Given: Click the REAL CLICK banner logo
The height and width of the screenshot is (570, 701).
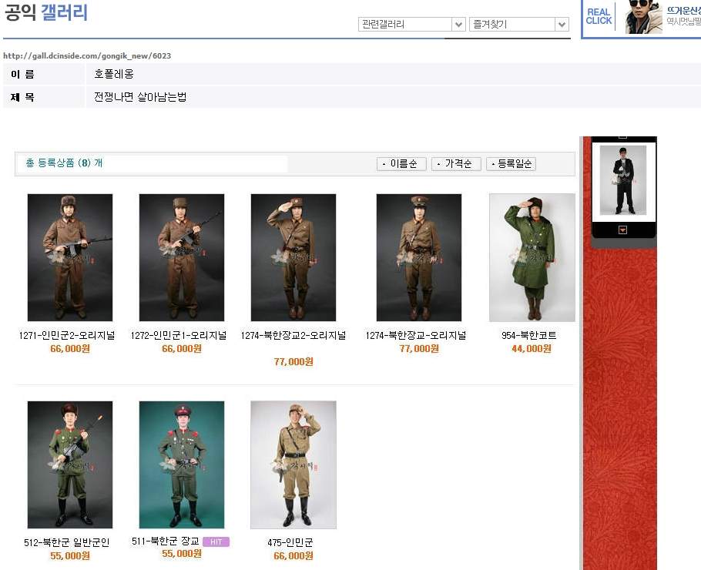Looking at the screenshot, I should coord(599,16).
